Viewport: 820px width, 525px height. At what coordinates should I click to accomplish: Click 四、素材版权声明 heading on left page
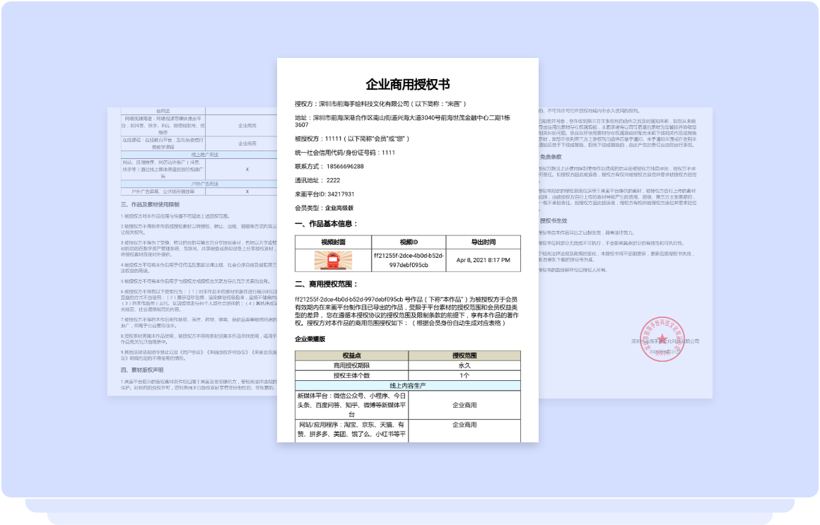[142, 370]
